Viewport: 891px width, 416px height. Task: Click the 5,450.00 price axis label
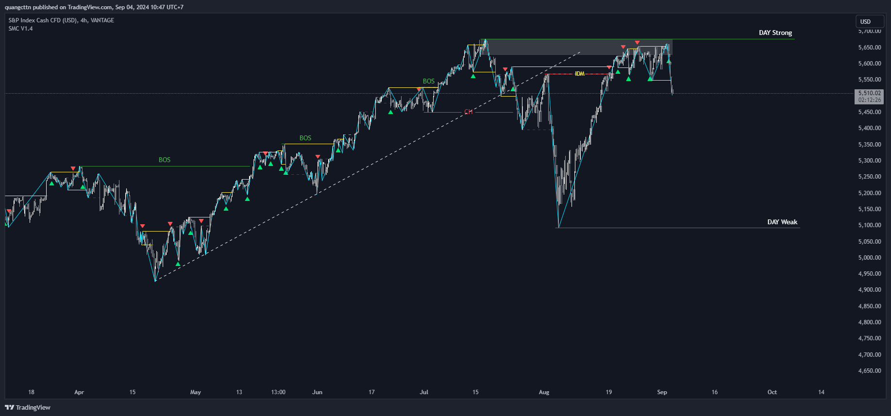click(869, 112)
